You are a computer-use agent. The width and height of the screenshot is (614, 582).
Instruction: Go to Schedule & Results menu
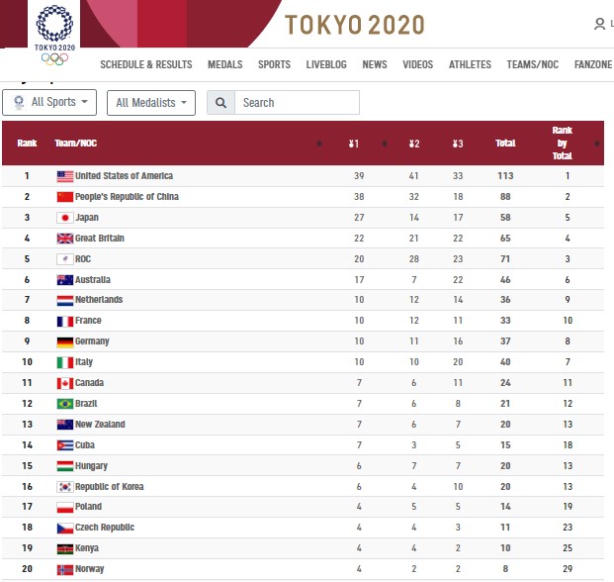pos(146,64)
